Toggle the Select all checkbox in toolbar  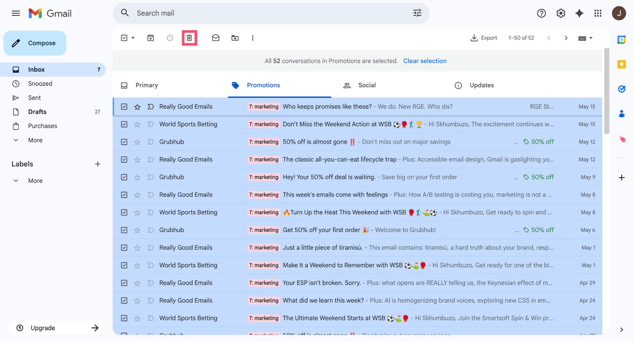pyautogui.click(x=124, y=38)
